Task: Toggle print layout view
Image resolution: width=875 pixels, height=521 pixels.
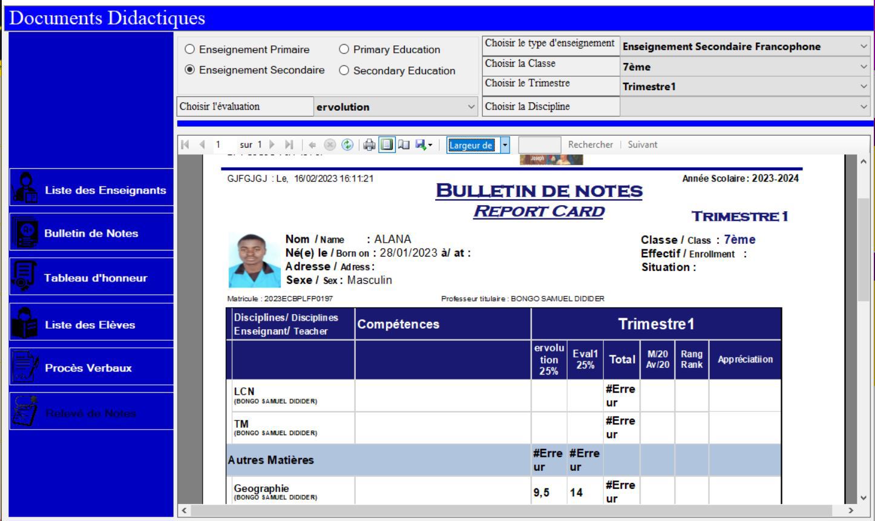Action: 386,145
